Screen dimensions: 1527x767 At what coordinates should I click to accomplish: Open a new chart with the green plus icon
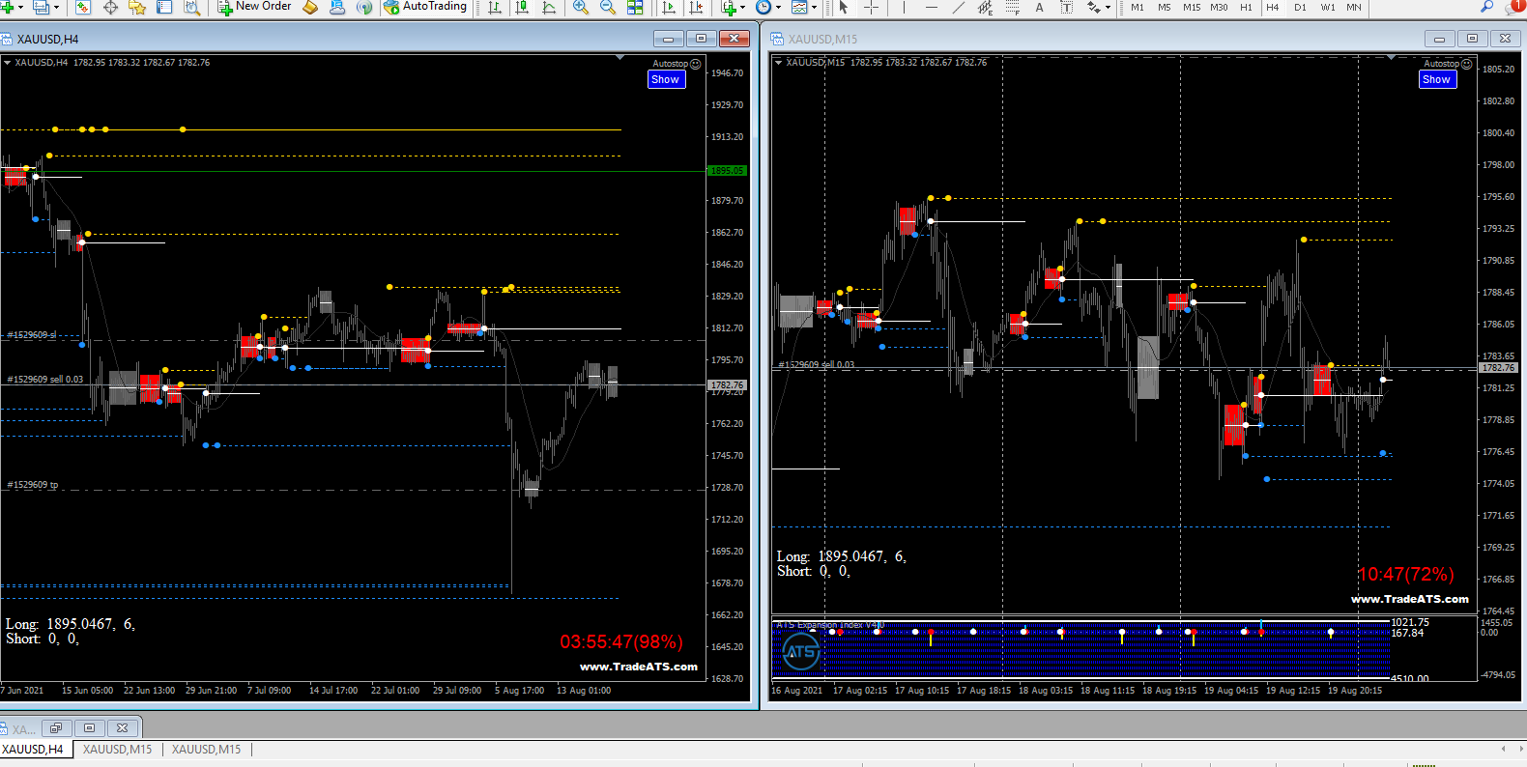pos(9,7)
